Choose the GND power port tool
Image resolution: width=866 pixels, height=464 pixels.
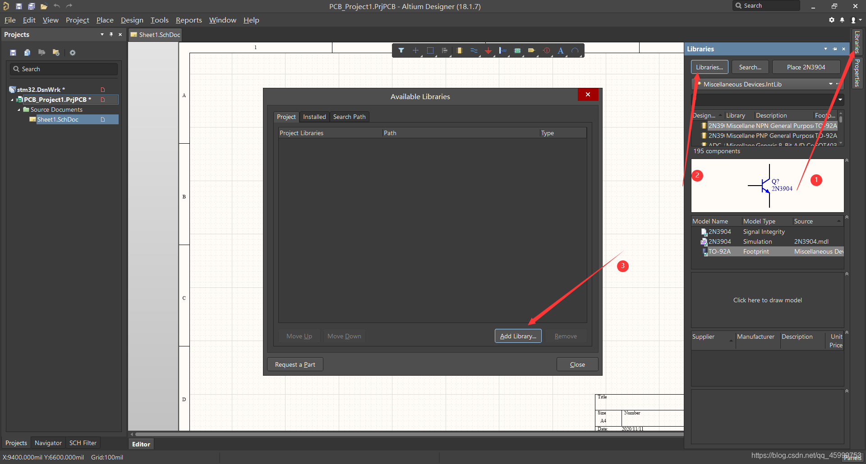pos(488,50)
